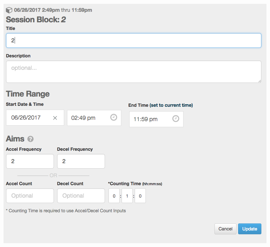The width and height of the screenshot is (270, 247).
Task: Click the optional Description text area
Action: (x=133, y=71)
